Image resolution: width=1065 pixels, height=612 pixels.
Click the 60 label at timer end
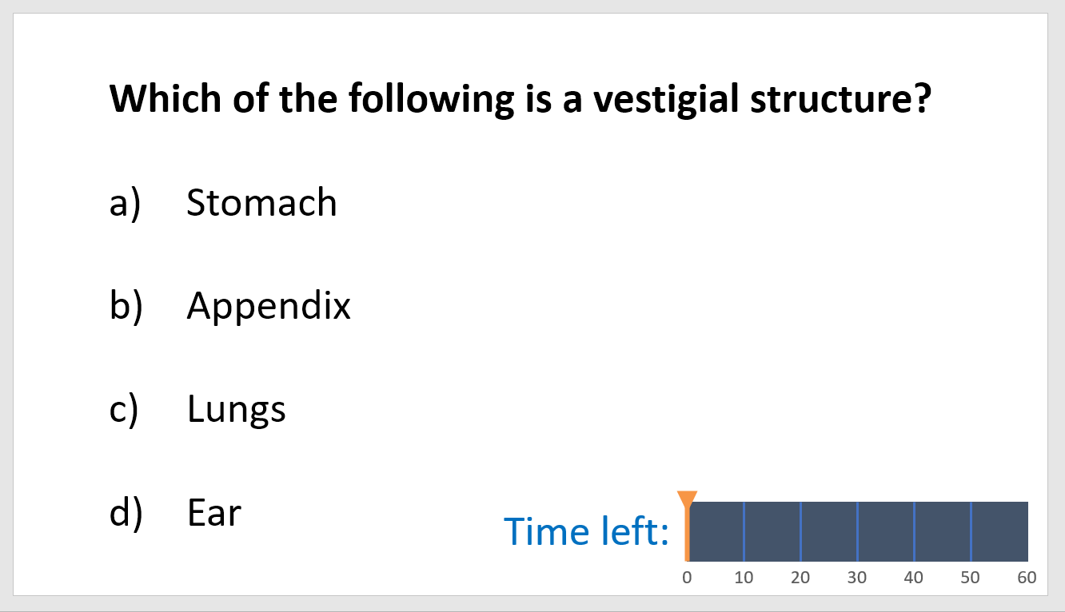[1027, 578]
